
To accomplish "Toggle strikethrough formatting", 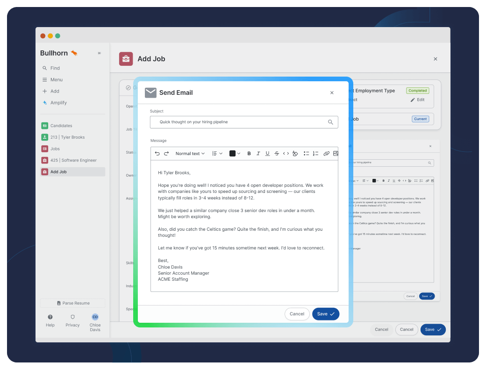I will (x=277, y=153).
